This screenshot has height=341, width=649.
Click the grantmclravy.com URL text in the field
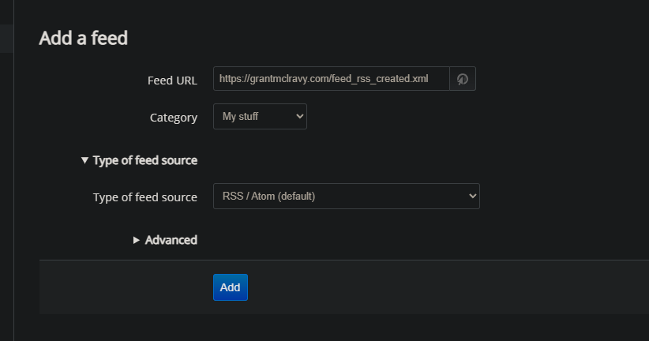(325, 79)
